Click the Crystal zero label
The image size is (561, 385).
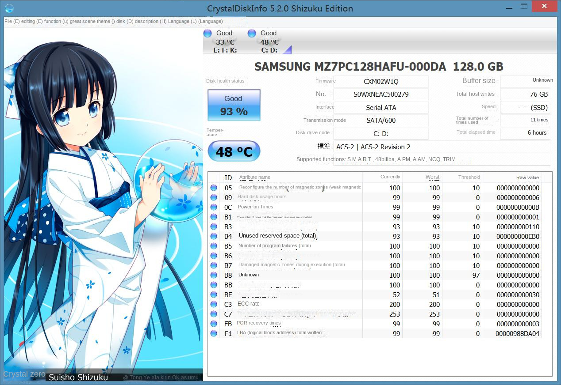24,374
